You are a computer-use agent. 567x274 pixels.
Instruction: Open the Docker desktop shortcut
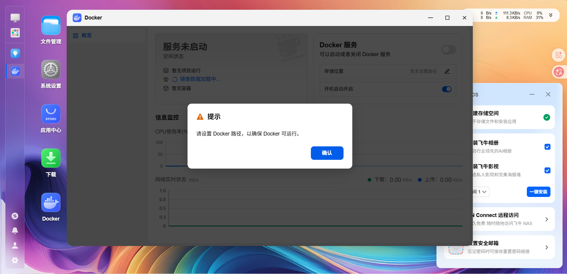point(51,203)
